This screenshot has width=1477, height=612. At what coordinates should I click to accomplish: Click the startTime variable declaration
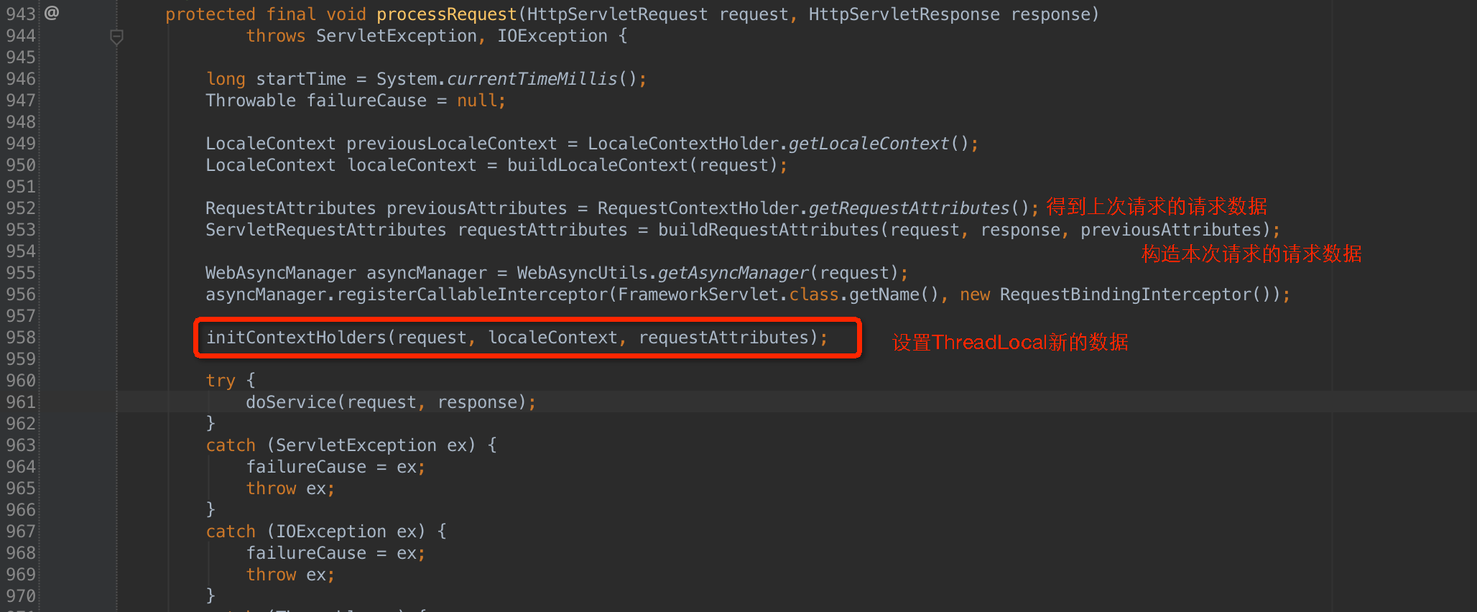301,79
